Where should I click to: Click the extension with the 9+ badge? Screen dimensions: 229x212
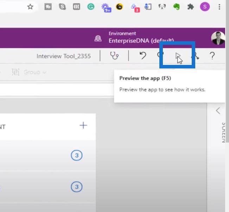coord(106,8)
